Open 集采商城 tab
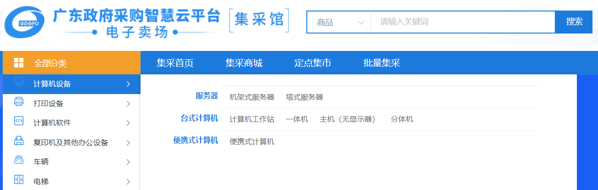 coord(244,63)
